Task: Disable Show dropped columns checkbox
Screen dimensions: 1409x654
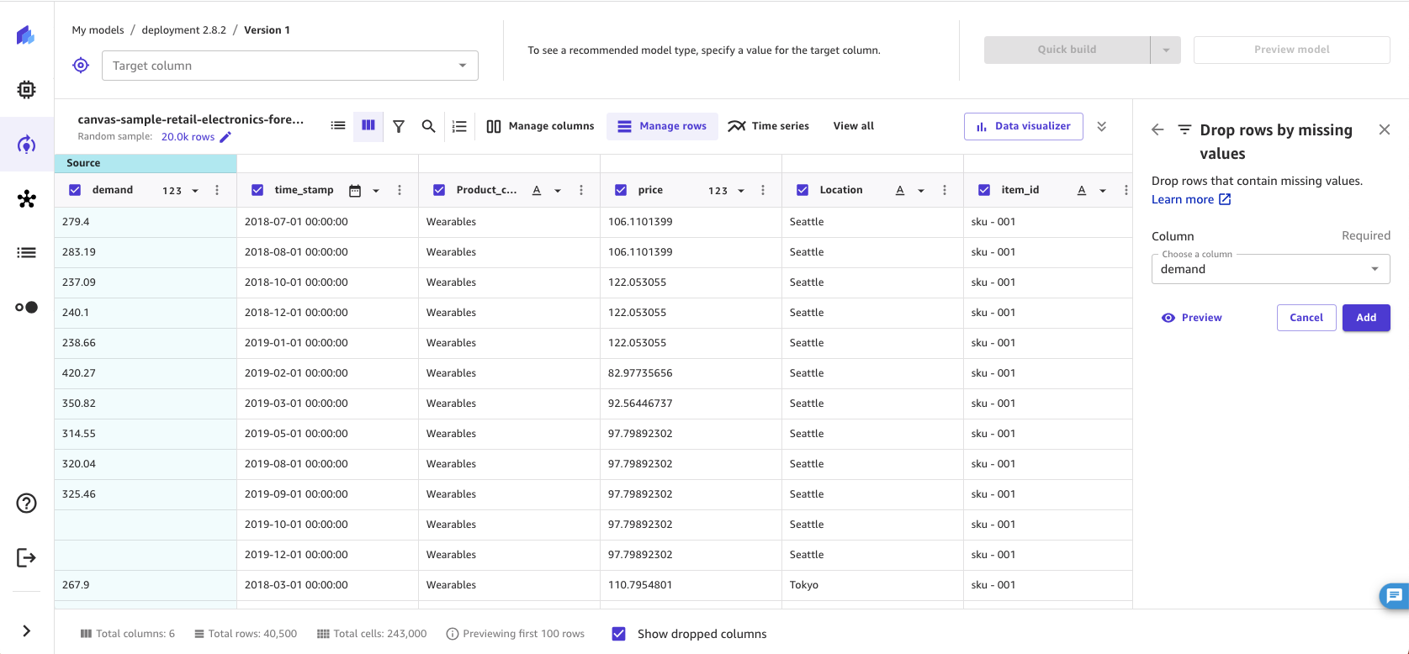Action: point(619,634)
